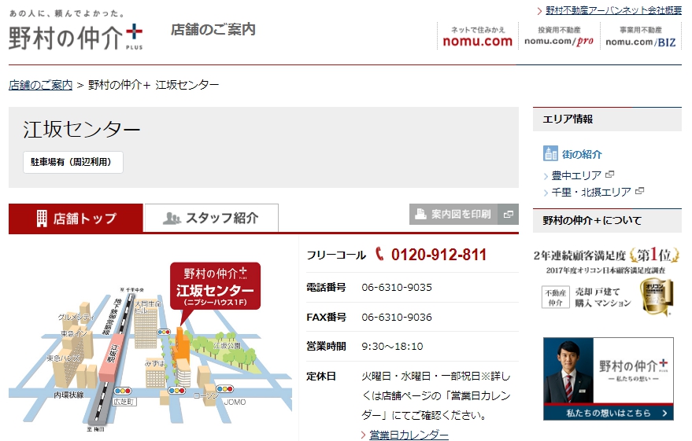This screenshot has height=441, width=692.
Task: Select the 店舗トップ tab
Action: pyautogui.click(x=76, y=218)
